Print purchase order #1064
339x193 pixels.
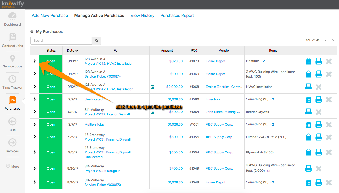click(x=308, y=112)
